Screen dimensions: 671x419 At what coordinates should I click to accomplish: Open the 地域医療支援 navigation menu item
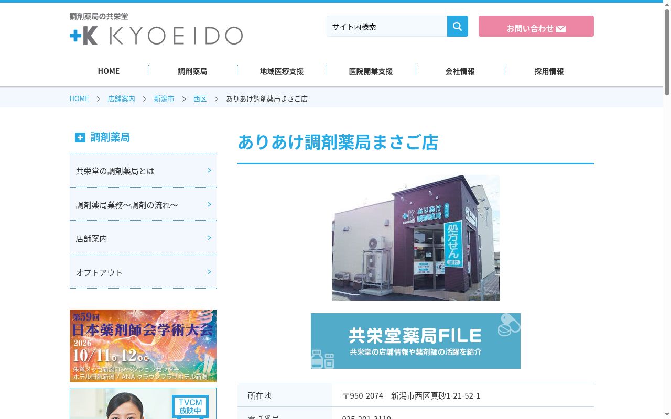click(282, 71)
